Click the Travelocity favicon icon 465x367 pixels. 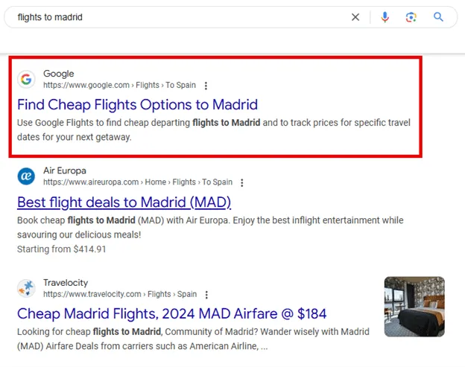[27, 288]
